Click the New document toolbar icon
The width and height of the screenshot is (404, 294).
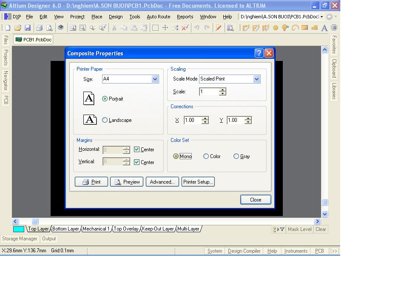[x=8, y=28]
